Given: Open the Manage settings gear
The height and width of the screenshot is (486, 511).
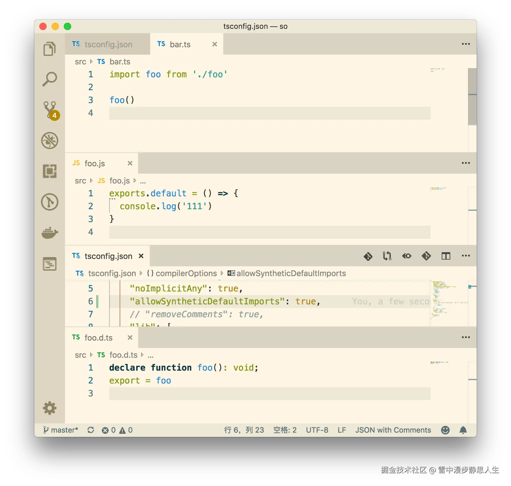Looking at the screenshot, I should click(x=49, y=408).
